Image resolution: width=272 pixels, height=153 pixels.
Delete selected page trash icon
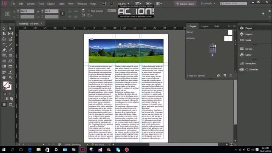point(230,76)
